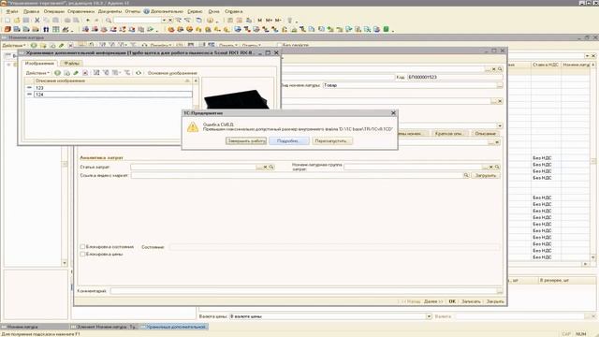The image size is (599, 337).
Task: Open the Справка menu
Action: coord(233,11)
